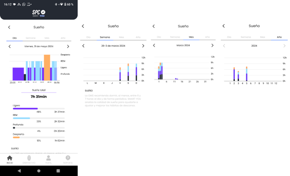Go back from the first Sueño screen
The width and height of the screenshot is (290, 176).
click(9, 27)
